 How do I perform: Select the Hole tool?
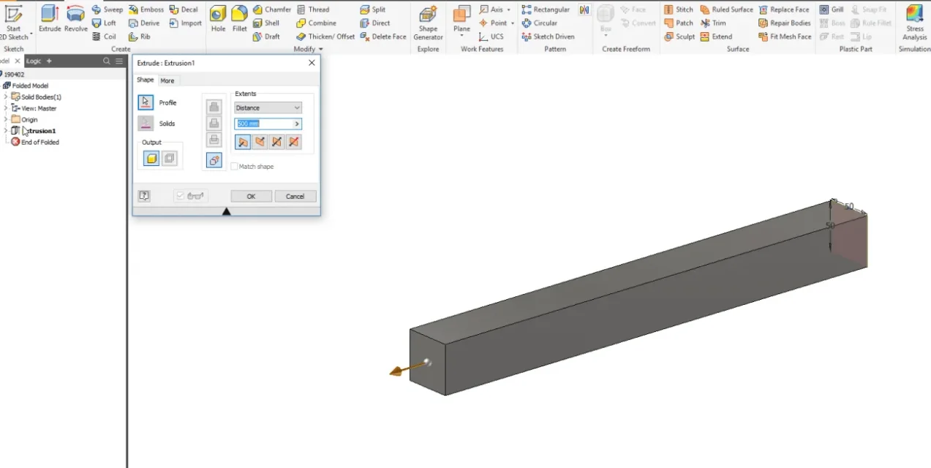pyautogui.click(x=218, y=19)
